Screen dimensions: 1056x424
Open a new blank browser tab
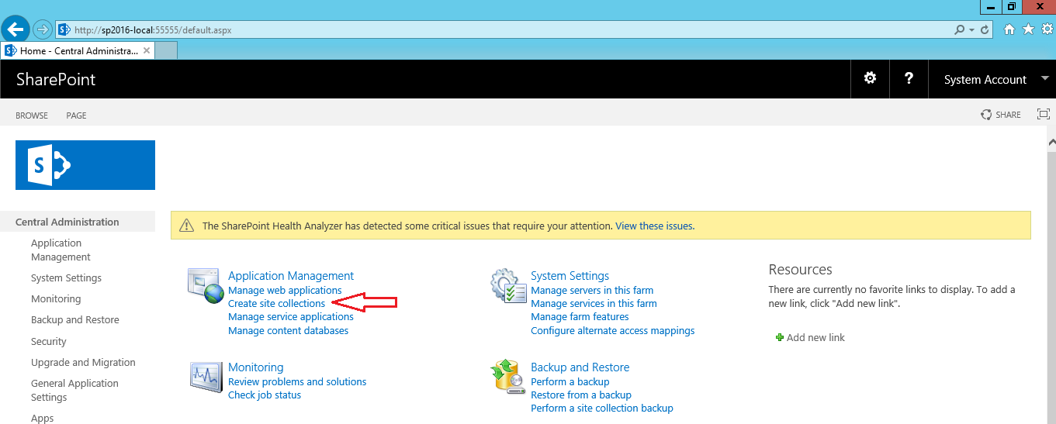point(167,50)
